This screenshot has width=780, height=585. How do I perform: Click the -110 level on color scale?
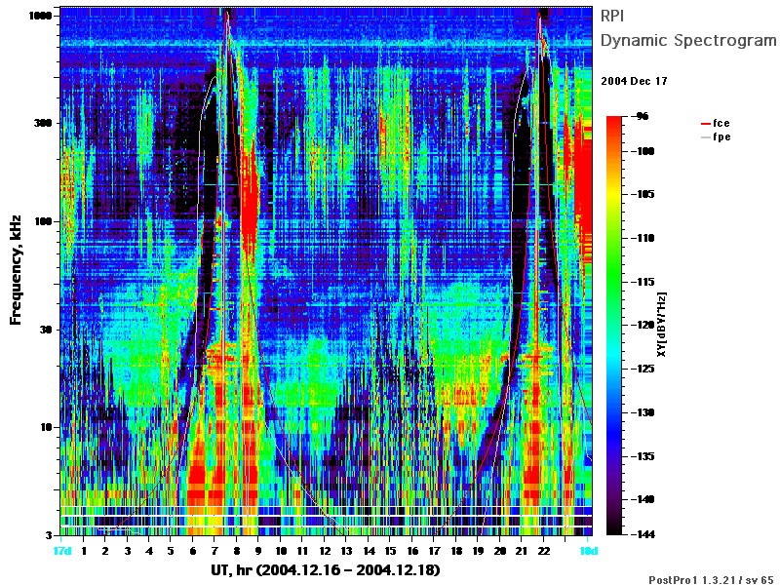click(x=643, y=238)
